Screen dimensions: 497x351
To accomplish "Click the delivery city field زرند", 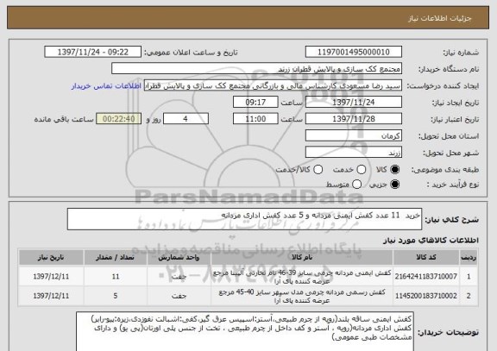I will pos(354,153).
